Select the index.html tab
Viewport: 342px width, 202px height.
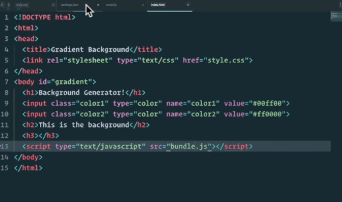click(158, 4)
